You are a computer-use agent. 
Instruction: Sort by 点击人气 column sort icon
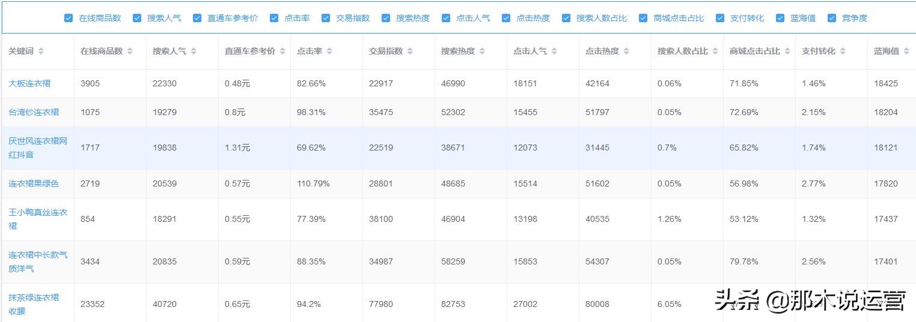coord(554,52)
